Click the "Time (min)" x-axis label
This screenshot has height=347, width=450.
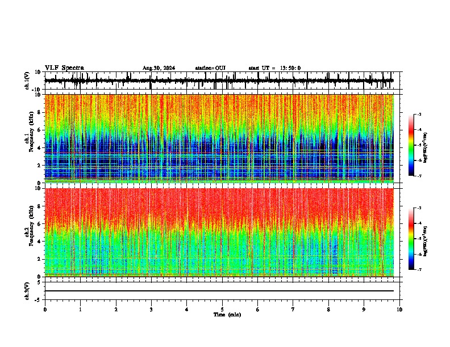(x=227, y=315)
